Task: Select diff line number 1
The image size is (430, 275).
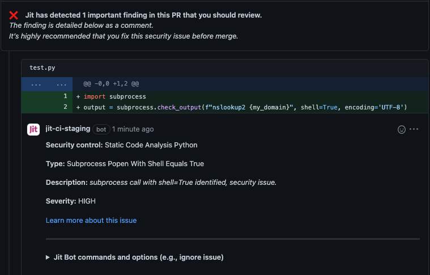Action: pos(65,96)
